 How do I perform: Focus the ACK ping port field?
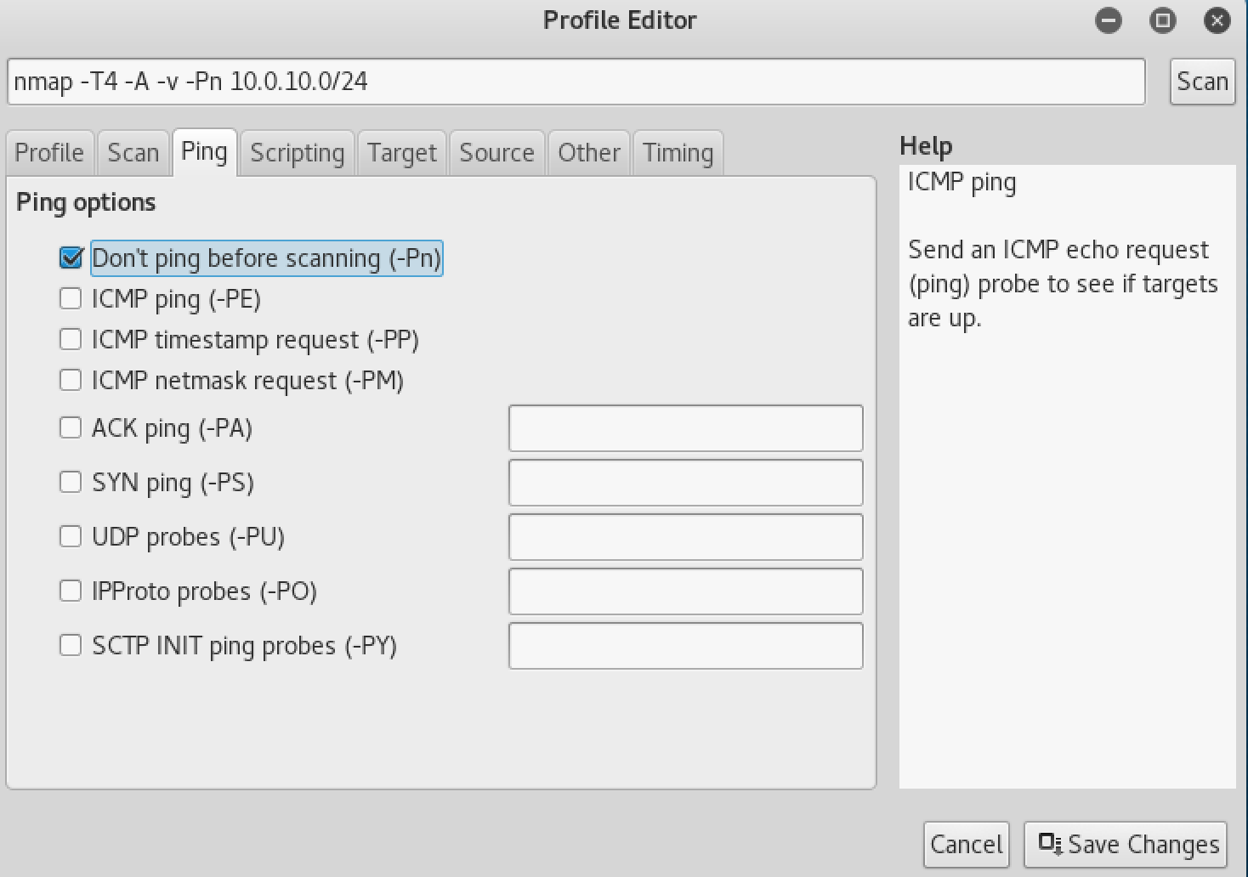click(685, 427)
